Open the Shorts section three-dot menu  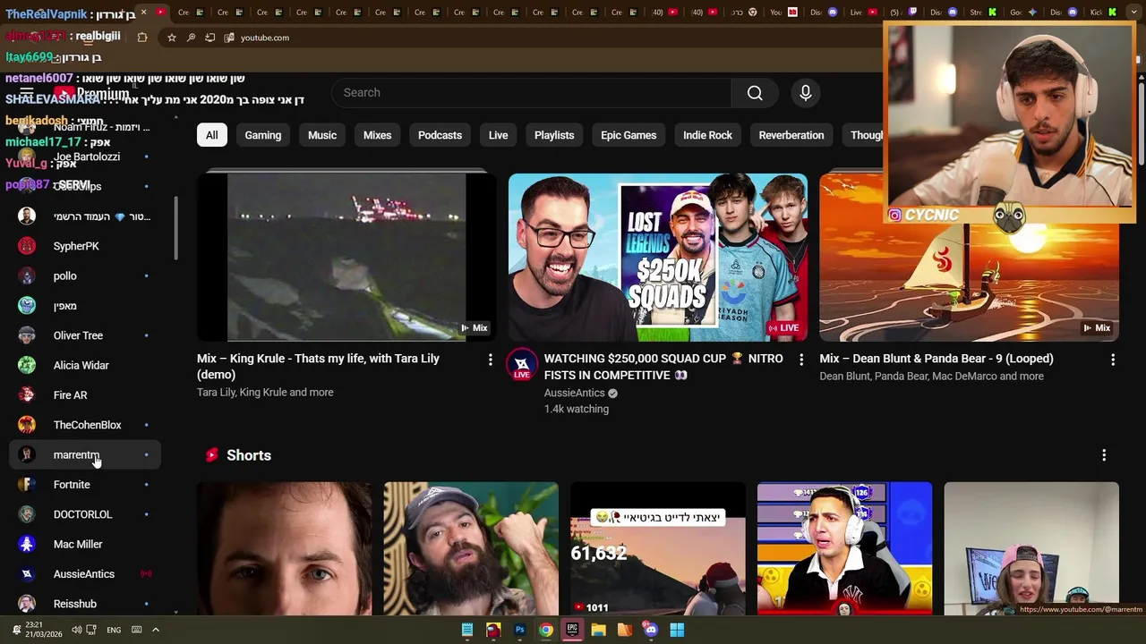point(1104,455)
